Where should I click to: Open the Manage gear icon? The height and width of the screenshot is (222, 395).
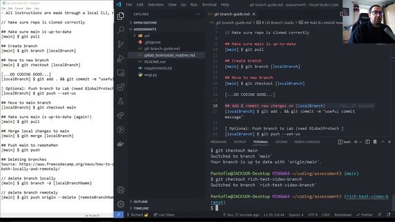[x=121, y=204]
